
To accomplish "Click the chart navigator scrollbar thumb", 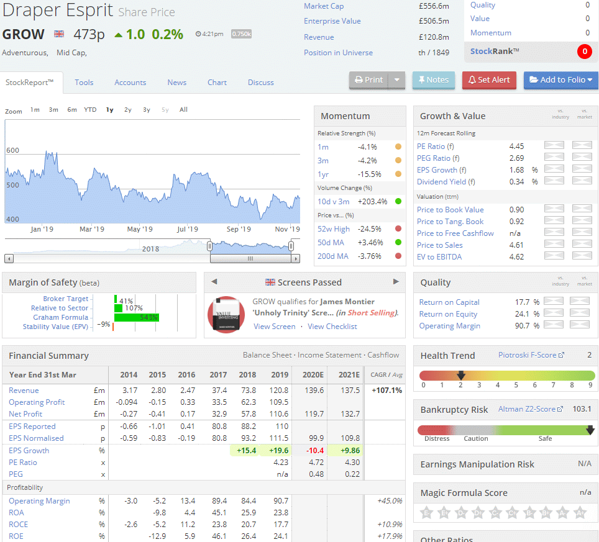I will (x=250, y=259).
